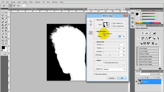The image size is (164, 92).
Task: Toggle Quick Mask mode icon
Action: 4,53
